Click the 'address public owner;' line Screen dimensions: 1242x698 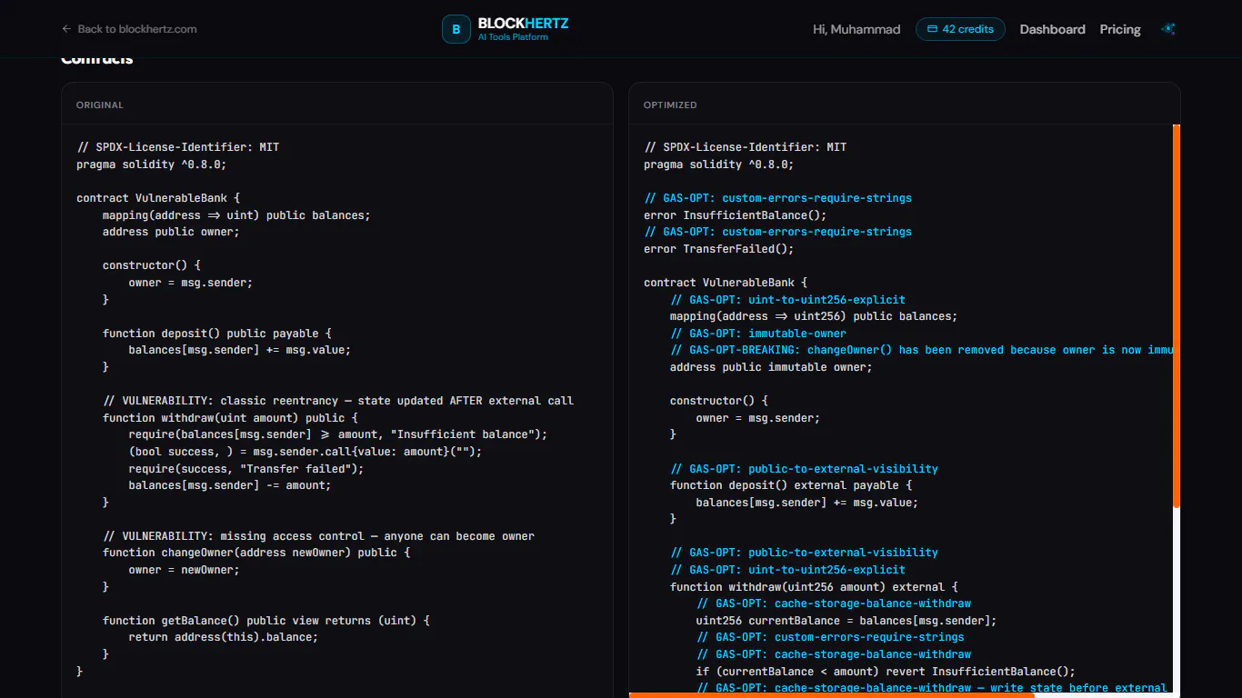[171, 232]
